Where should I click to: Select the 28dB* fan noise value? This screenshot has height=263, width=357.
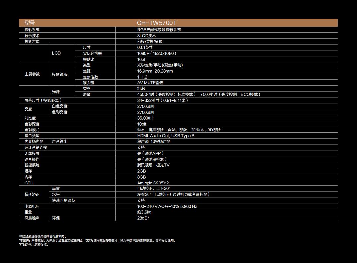coord(143,218)
